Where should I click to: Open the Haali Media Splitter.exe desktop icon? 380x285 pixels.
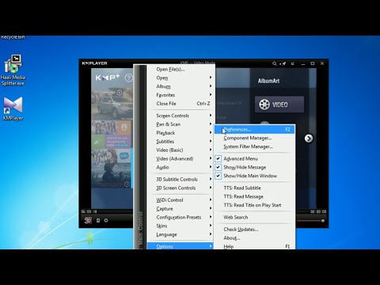tap(13, 70)
